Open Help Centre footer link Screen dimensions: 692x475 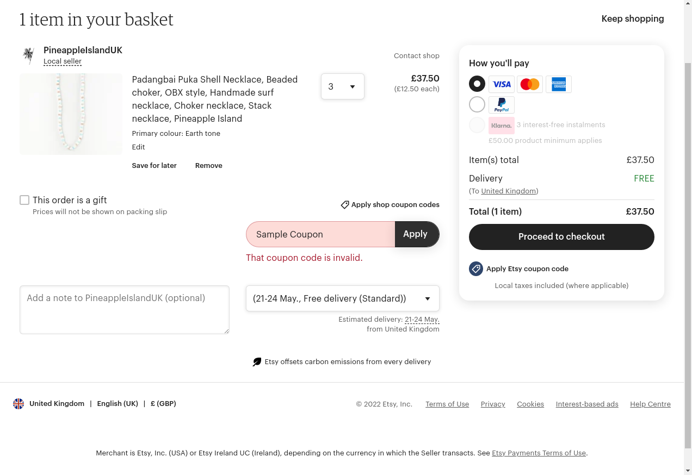pos(650,404)
